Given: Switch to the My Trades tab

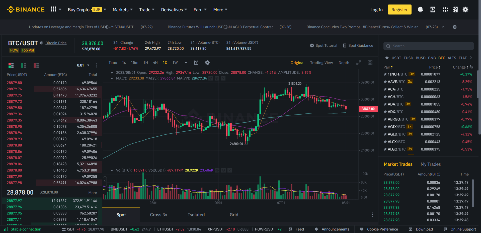Looking at the screenshot, I should pos(431,164).
